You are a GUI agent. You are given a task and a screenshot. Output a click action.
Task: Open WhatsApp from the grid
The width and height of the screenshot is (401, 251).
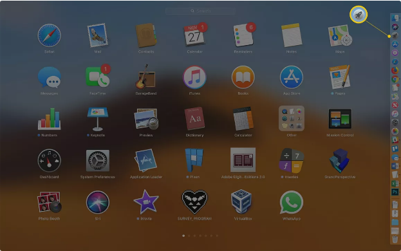click(292, 202)
